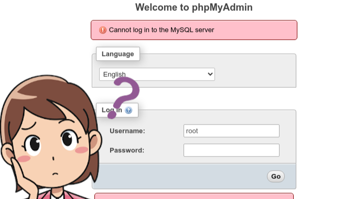The height and width of the screenshot is (199, 354).
Task: Select the Password: label
Action: (x=127, y=150)
